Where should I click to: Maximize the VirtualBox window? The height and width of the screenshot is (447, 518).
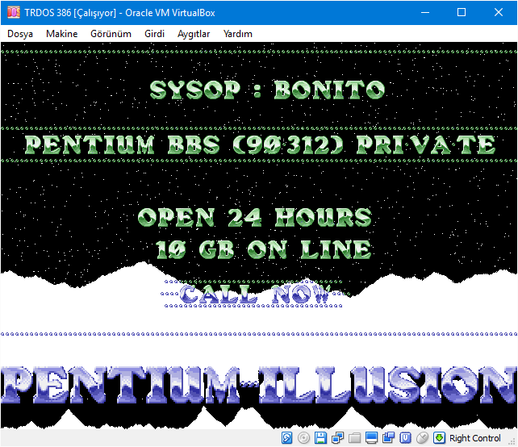(462, 13)
